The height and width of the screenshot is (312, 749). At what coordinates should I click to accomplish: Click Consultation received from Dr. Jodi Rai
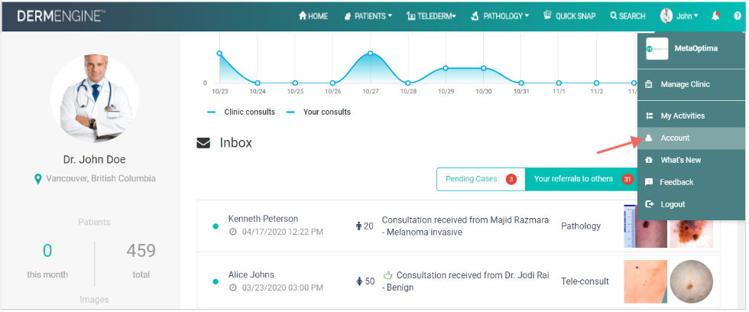[x=473, y=275]
